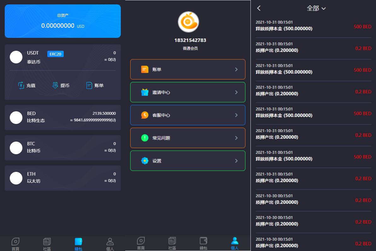Click first 释放质押本金 (500.000000) record
The width and height of the screenshot is (376, 251).
284,28
